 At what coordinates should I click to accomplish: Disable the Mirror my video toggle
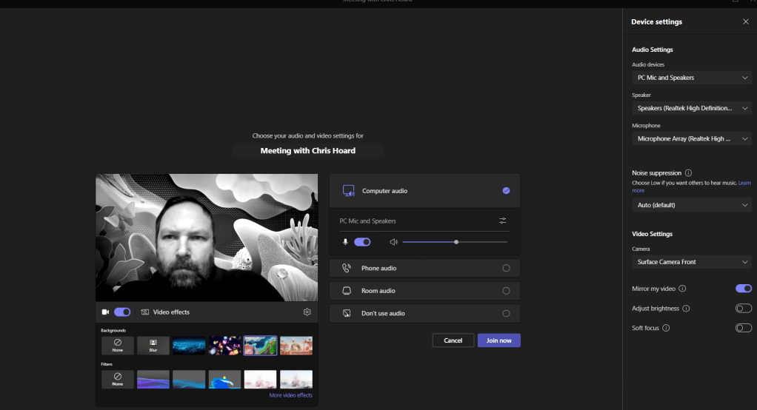743,289
